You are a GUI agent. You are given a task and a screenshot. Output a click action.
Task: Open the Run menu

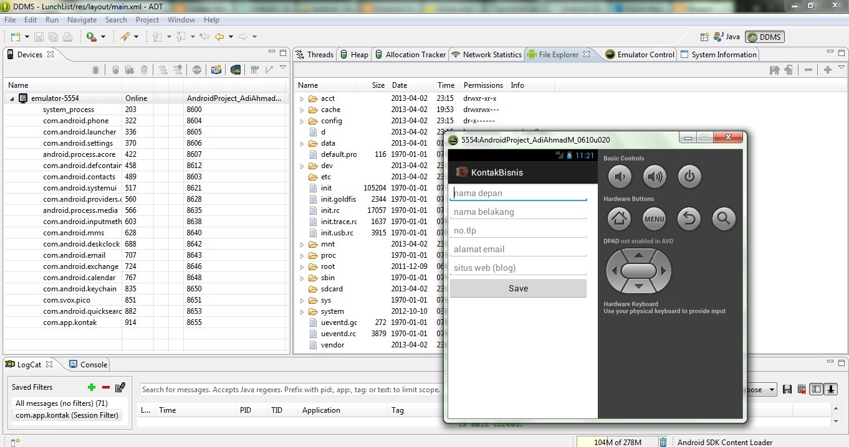(x=52, y=20)
